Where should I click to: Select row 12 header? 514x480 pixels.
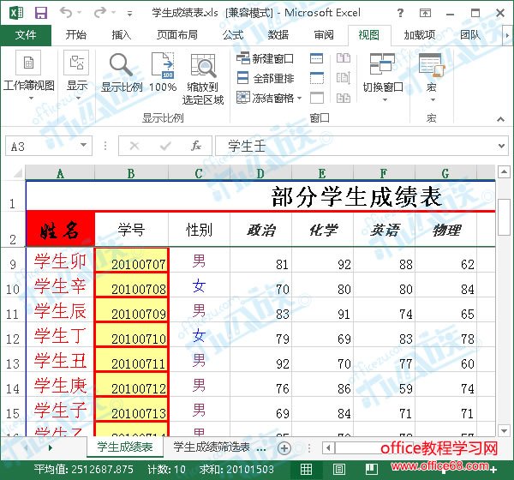13,334
